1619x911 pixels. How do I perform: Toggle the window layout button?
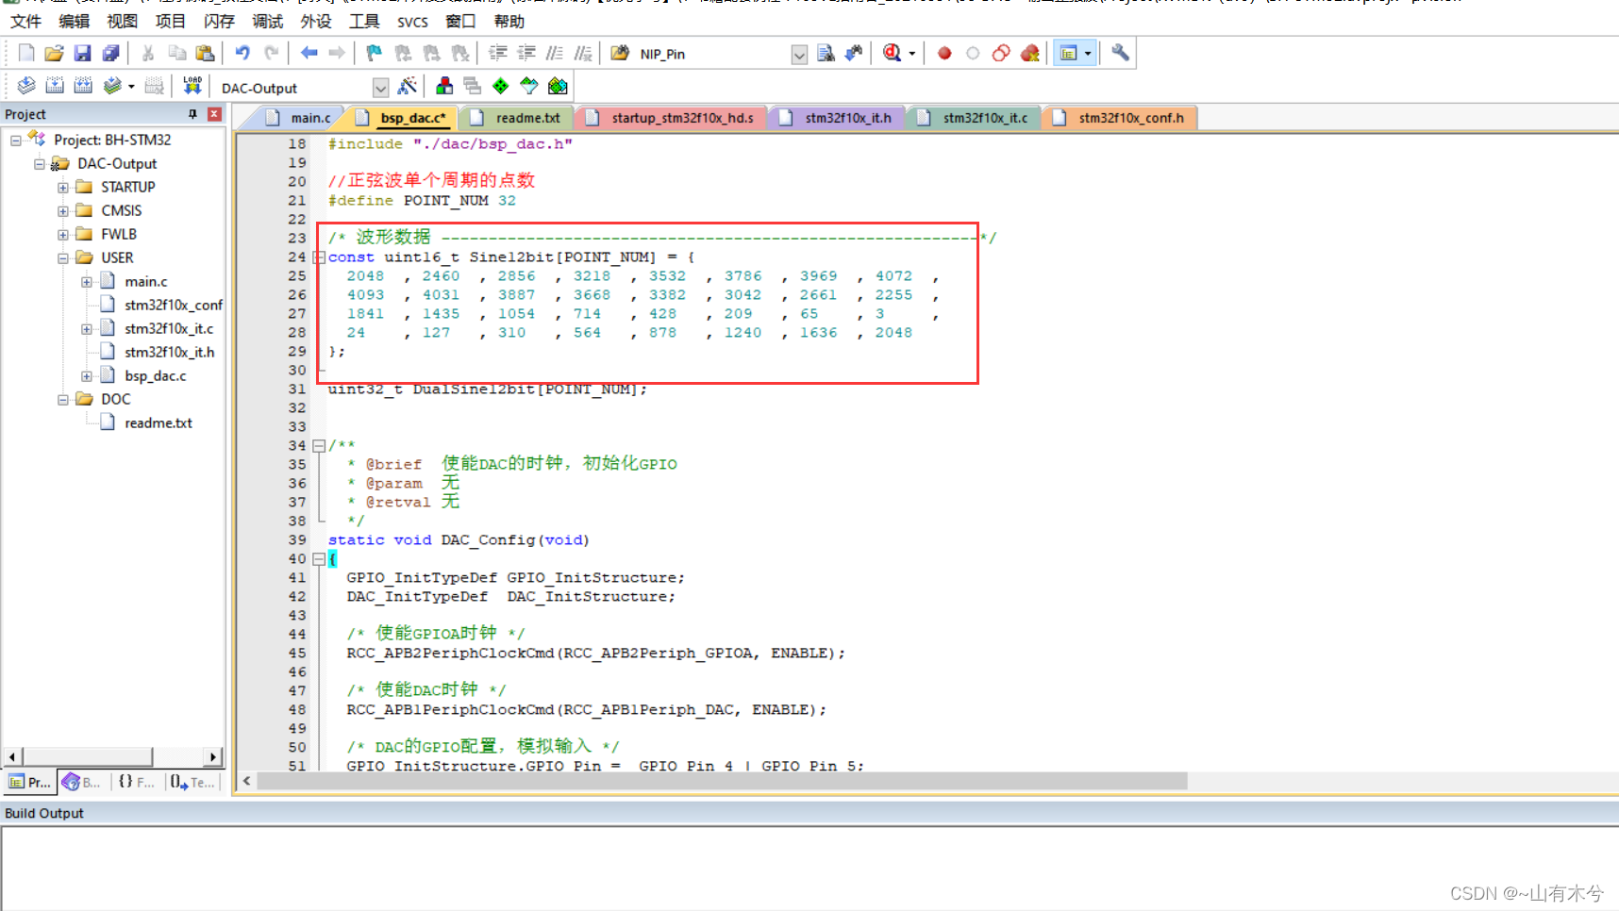[x=1068, y=54]
